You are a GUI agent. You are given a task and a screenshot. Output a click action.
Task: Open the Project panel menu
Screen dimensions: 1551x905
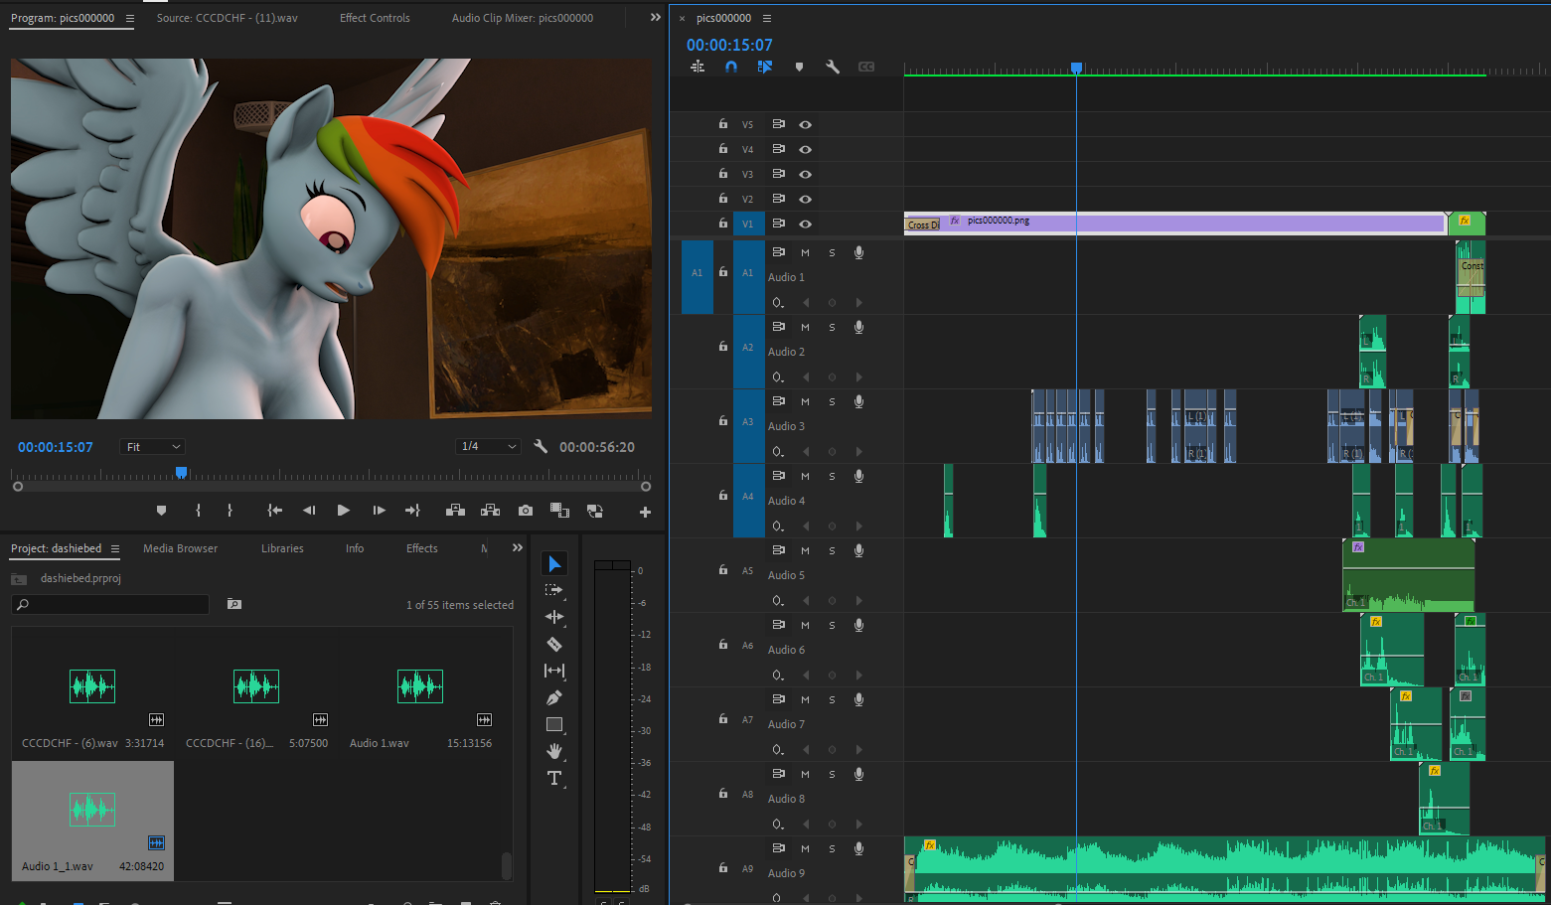pos(115,548)
